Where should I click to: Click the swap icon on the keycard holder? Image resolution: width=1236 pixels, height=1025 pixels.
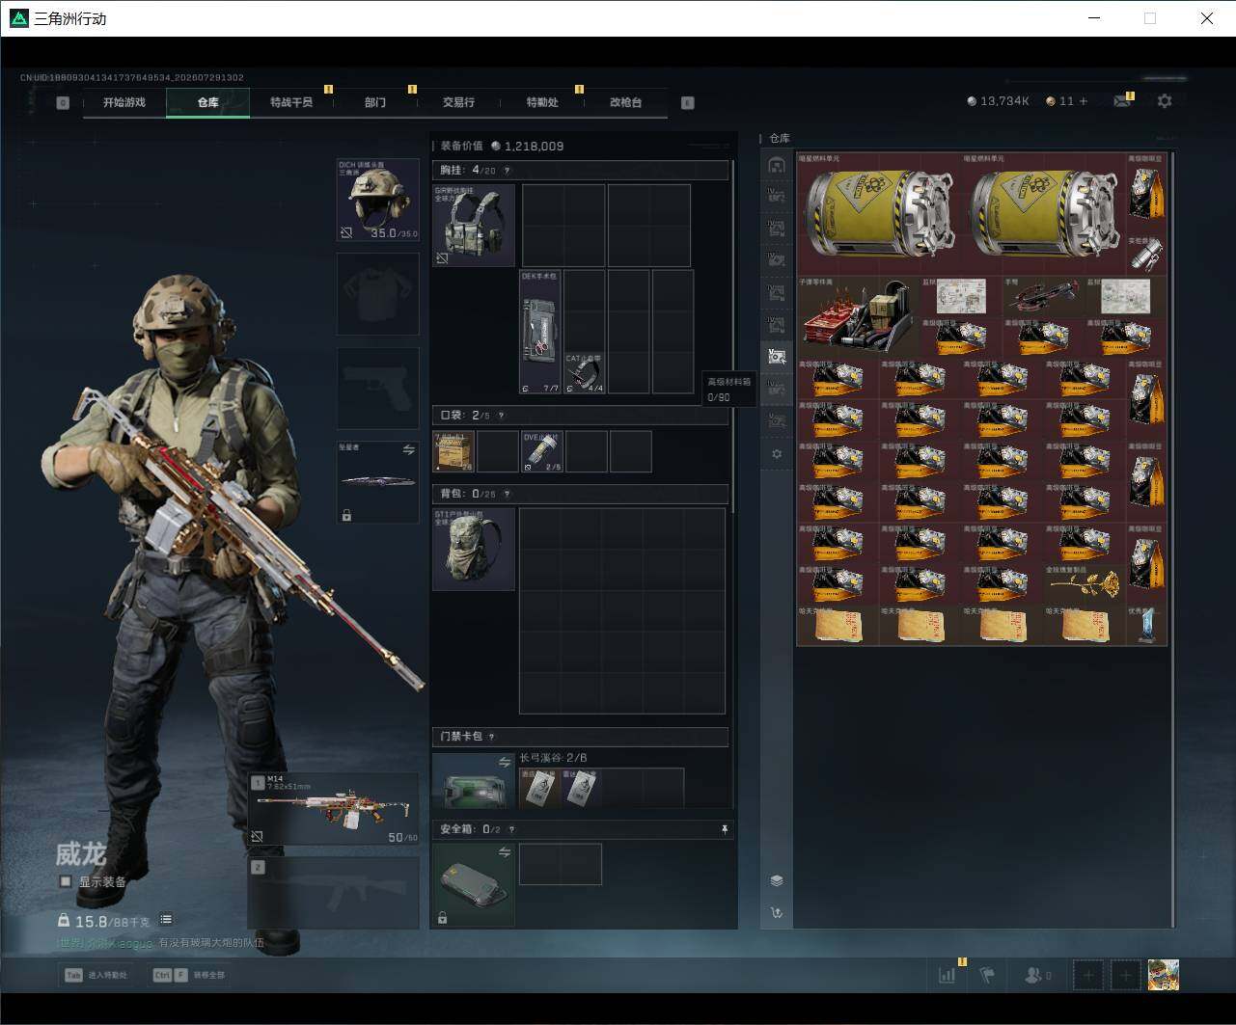pos(505,763)
